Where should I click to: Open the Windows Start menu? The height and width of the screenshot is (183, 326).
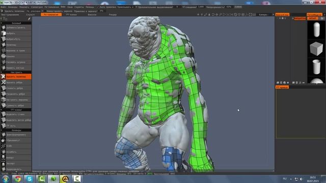[x=6, y=179]
